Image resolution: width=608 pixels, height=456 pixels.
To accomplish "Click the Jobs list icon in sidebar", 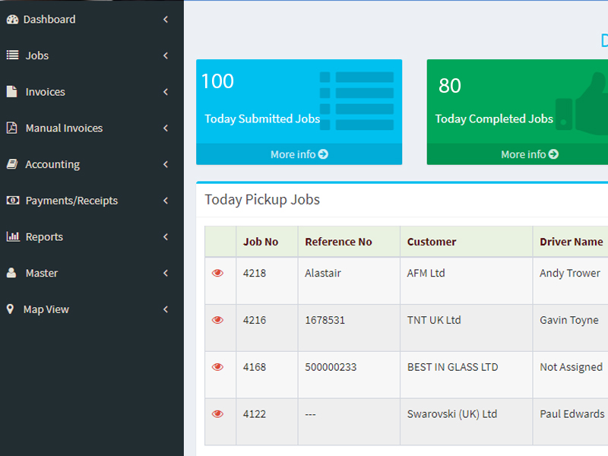I will click(11, 55).
